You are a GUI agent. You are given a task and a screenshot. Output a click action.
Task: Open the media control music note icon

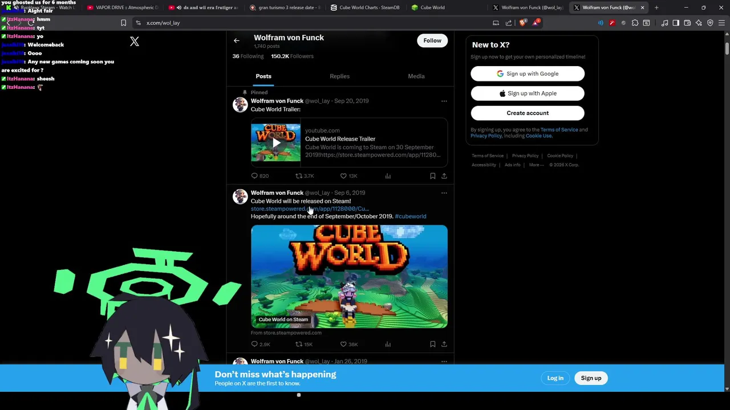pyautogui.click(x=664, y=23)
